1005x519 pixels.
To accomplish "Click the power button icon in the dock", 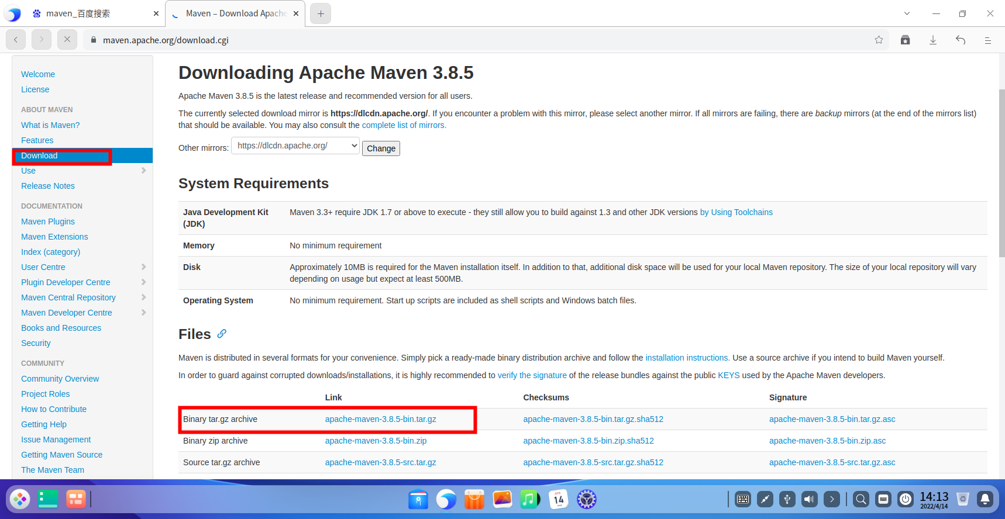I will (x=906, y=499).
